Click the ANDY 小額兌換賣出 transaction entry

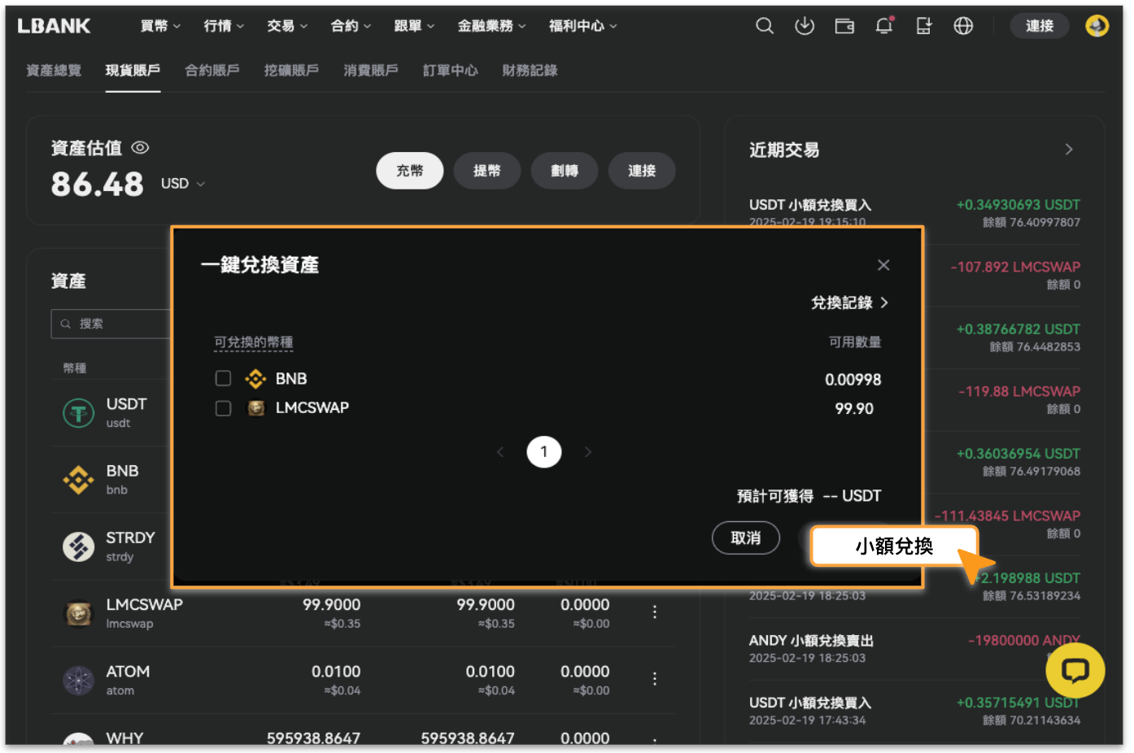[x=914, y=648]
